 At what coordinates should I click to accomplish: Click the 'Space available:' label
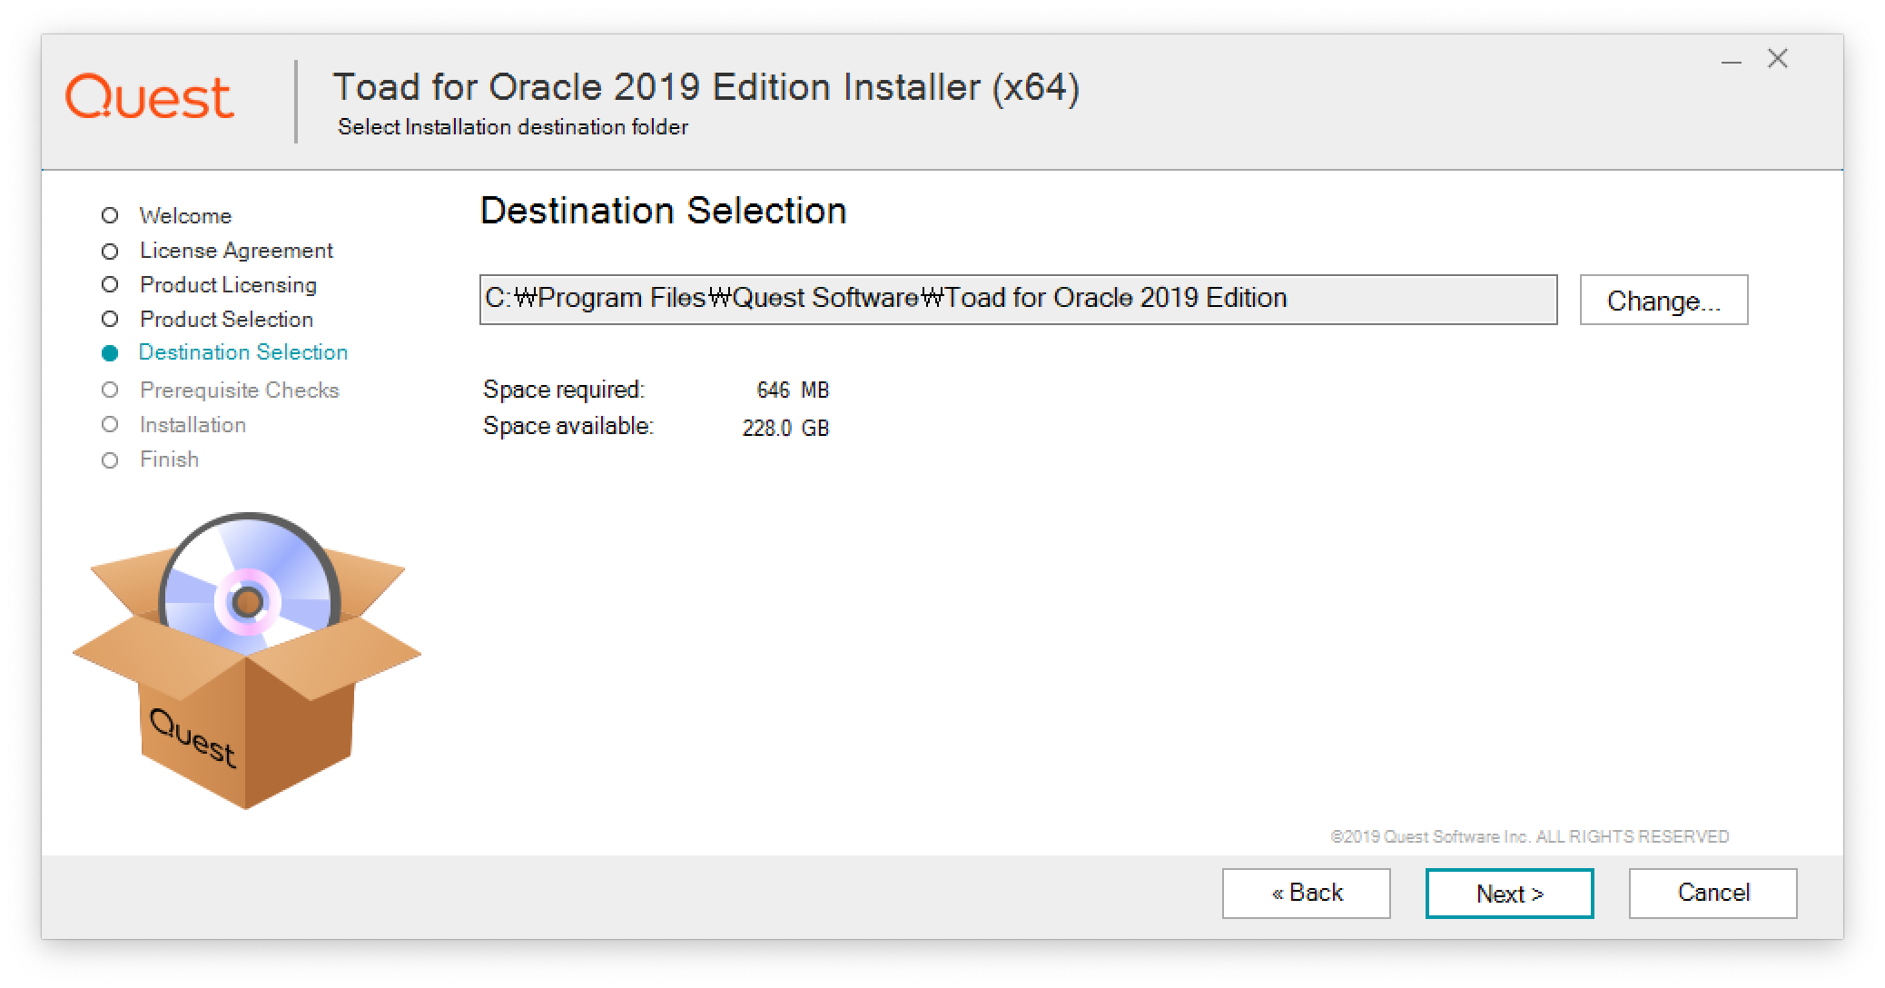click(568, 426)
